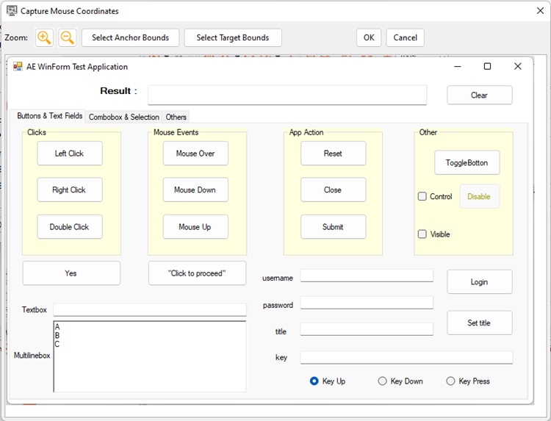Choose the Key Down radio option

(x=382, y=381)
